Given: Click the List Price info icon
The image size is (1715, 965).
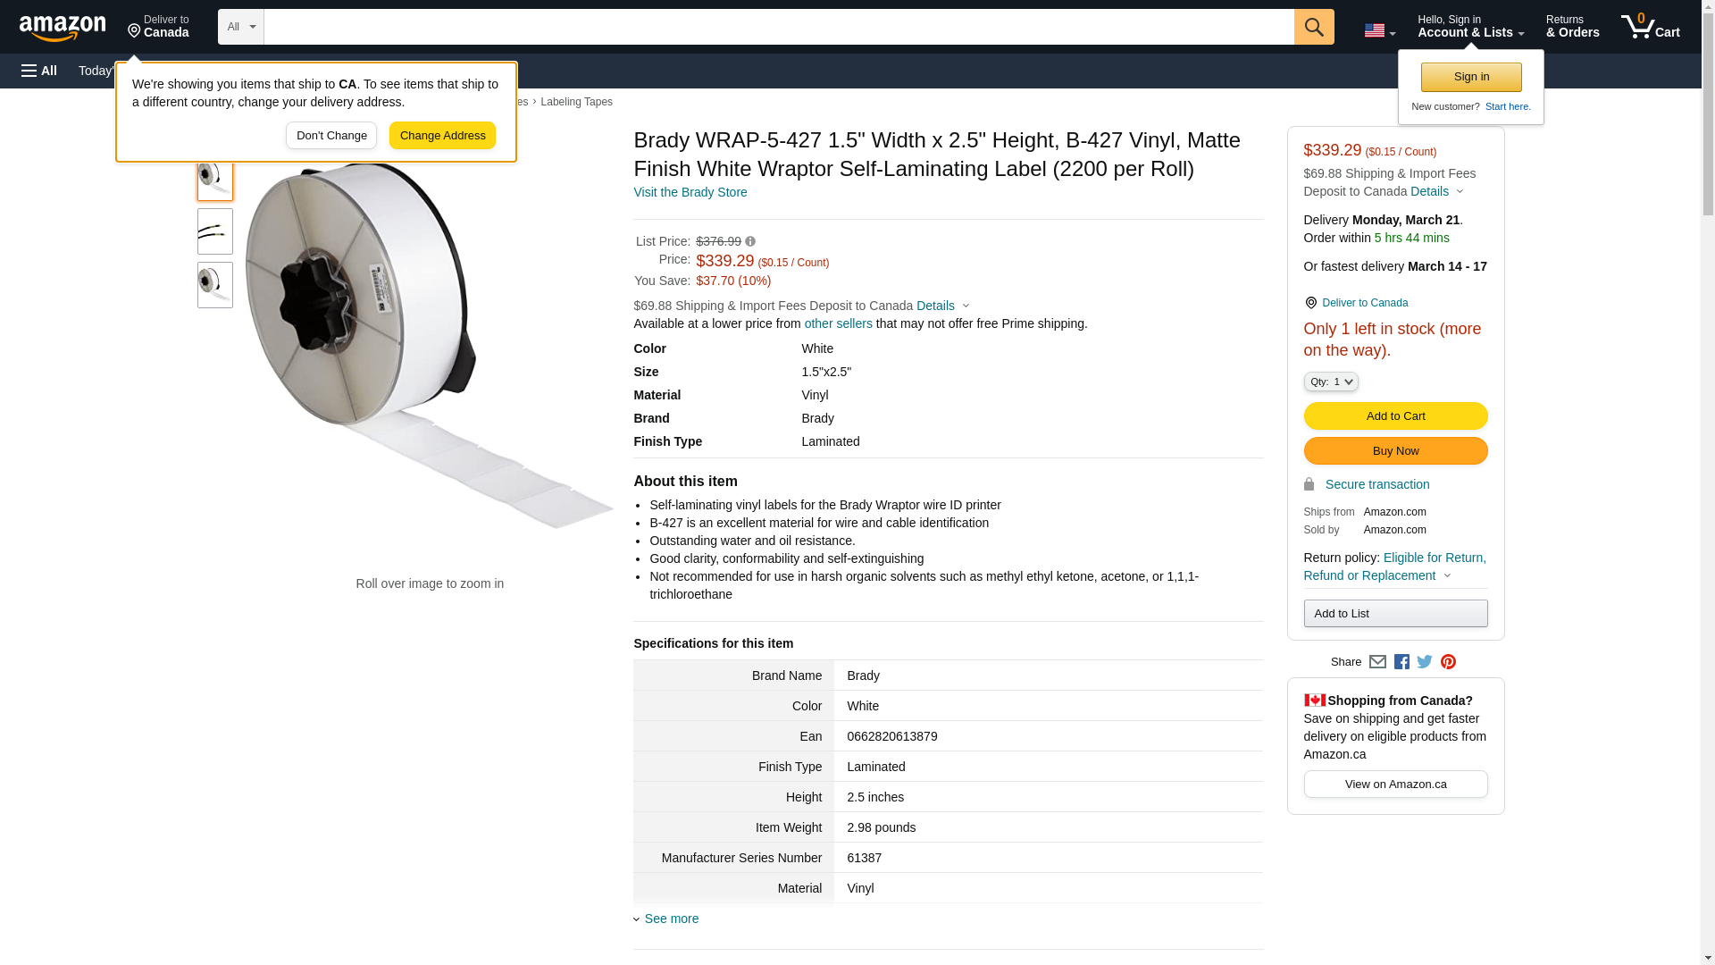Looking at the screenshot, I should tap(750, 241).
